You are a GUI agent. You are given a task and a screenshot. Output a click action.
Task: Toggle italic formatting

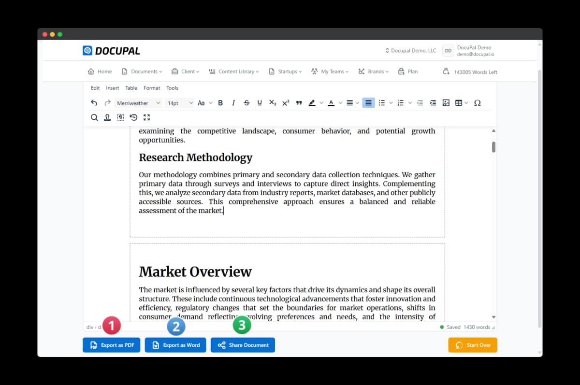click(233, 103)
